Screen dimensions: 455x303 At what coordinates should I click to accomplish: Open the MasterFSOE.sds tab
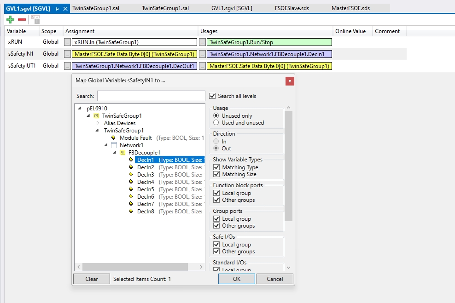tap(350, 8)
